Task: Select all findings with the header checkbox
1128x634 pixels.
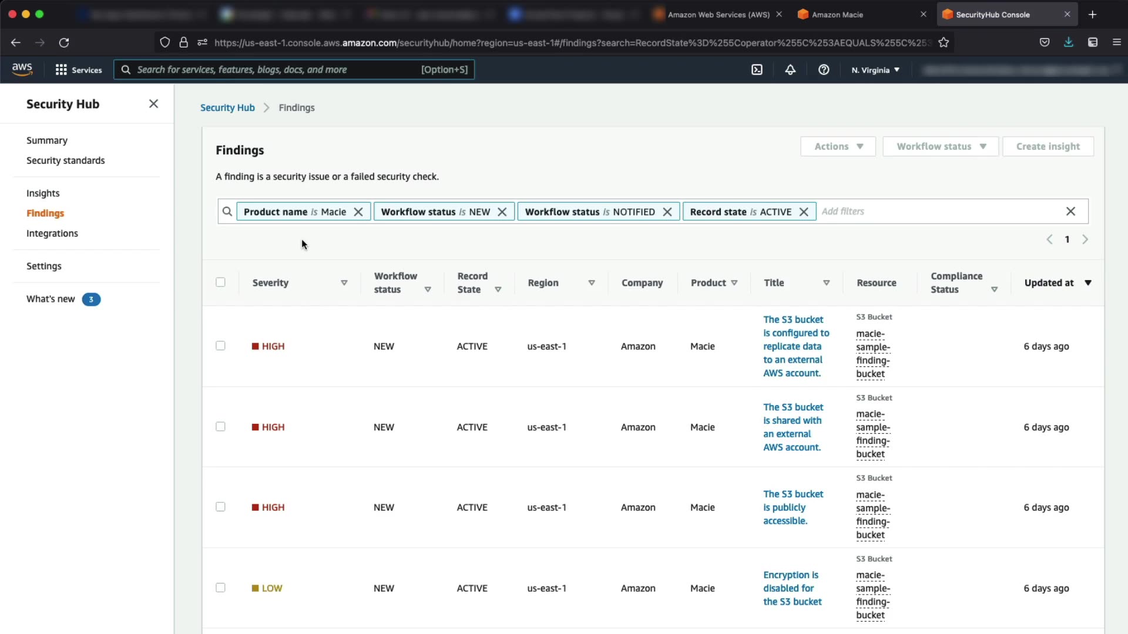Action: coord(220,282)
